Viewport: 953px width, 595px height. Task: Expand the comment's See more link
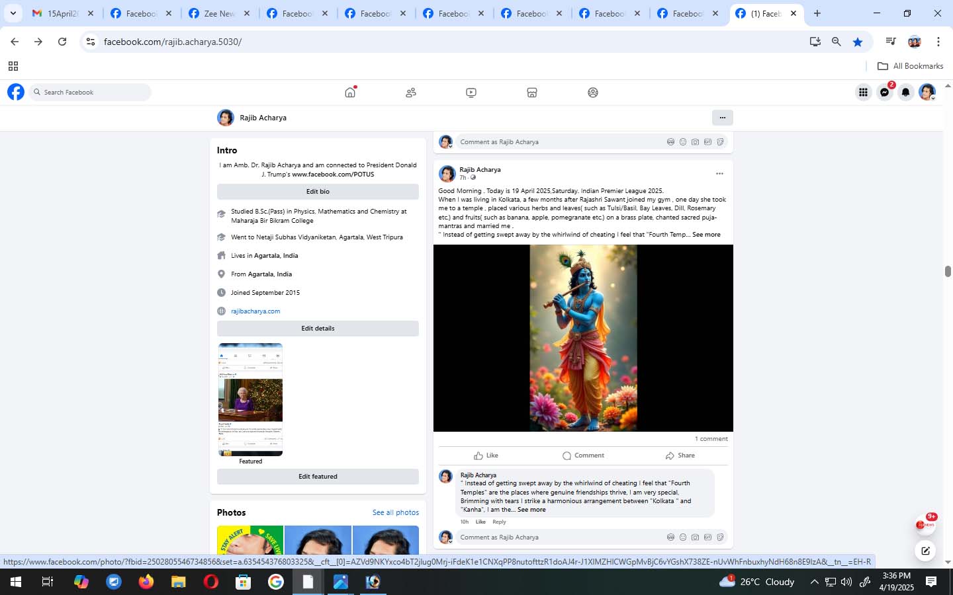531,510
